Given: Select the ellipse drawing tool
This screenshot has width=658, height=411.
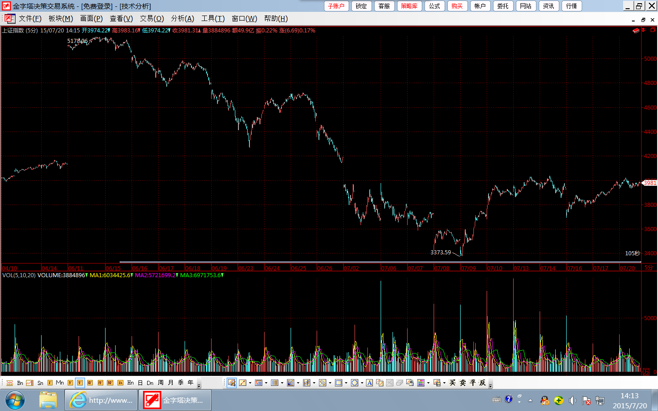Looking at the screenshot, I should [354, 383].
